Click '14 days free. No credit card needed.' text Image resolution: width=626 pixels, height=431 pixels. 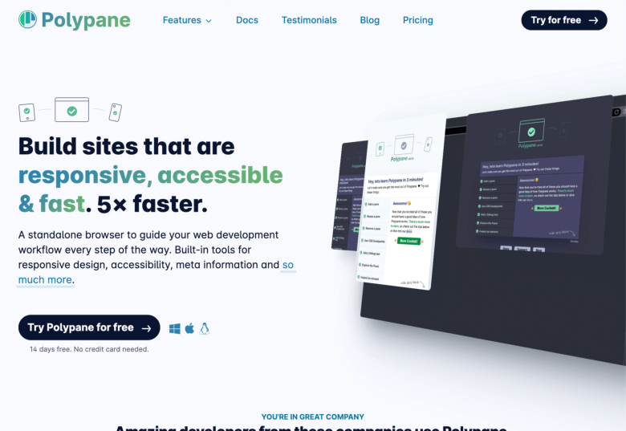point(89,349)
